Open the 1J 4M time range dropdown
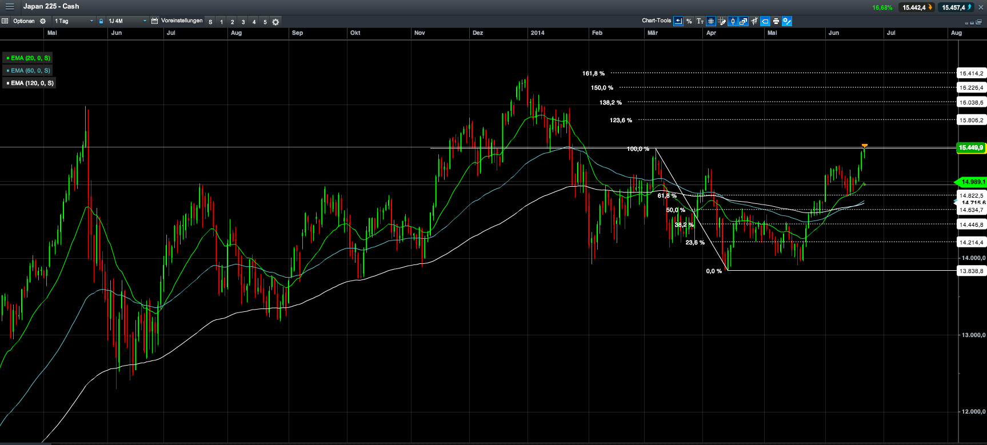 coord(127,21)
